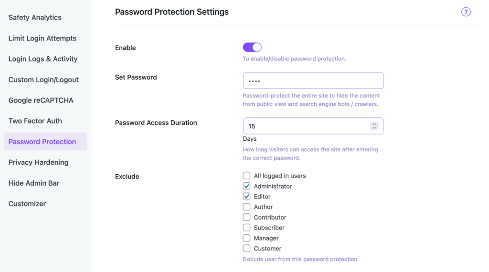This screenshot has width=489, height=272.
Task: Select the Manager checkbox
Action: (246, 238)
